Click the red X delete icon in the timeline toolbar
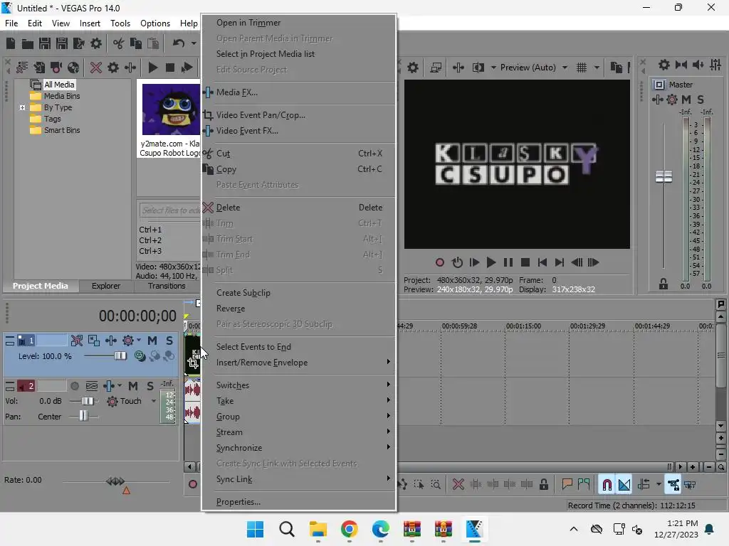729x546 pixels. coord(458,485)
